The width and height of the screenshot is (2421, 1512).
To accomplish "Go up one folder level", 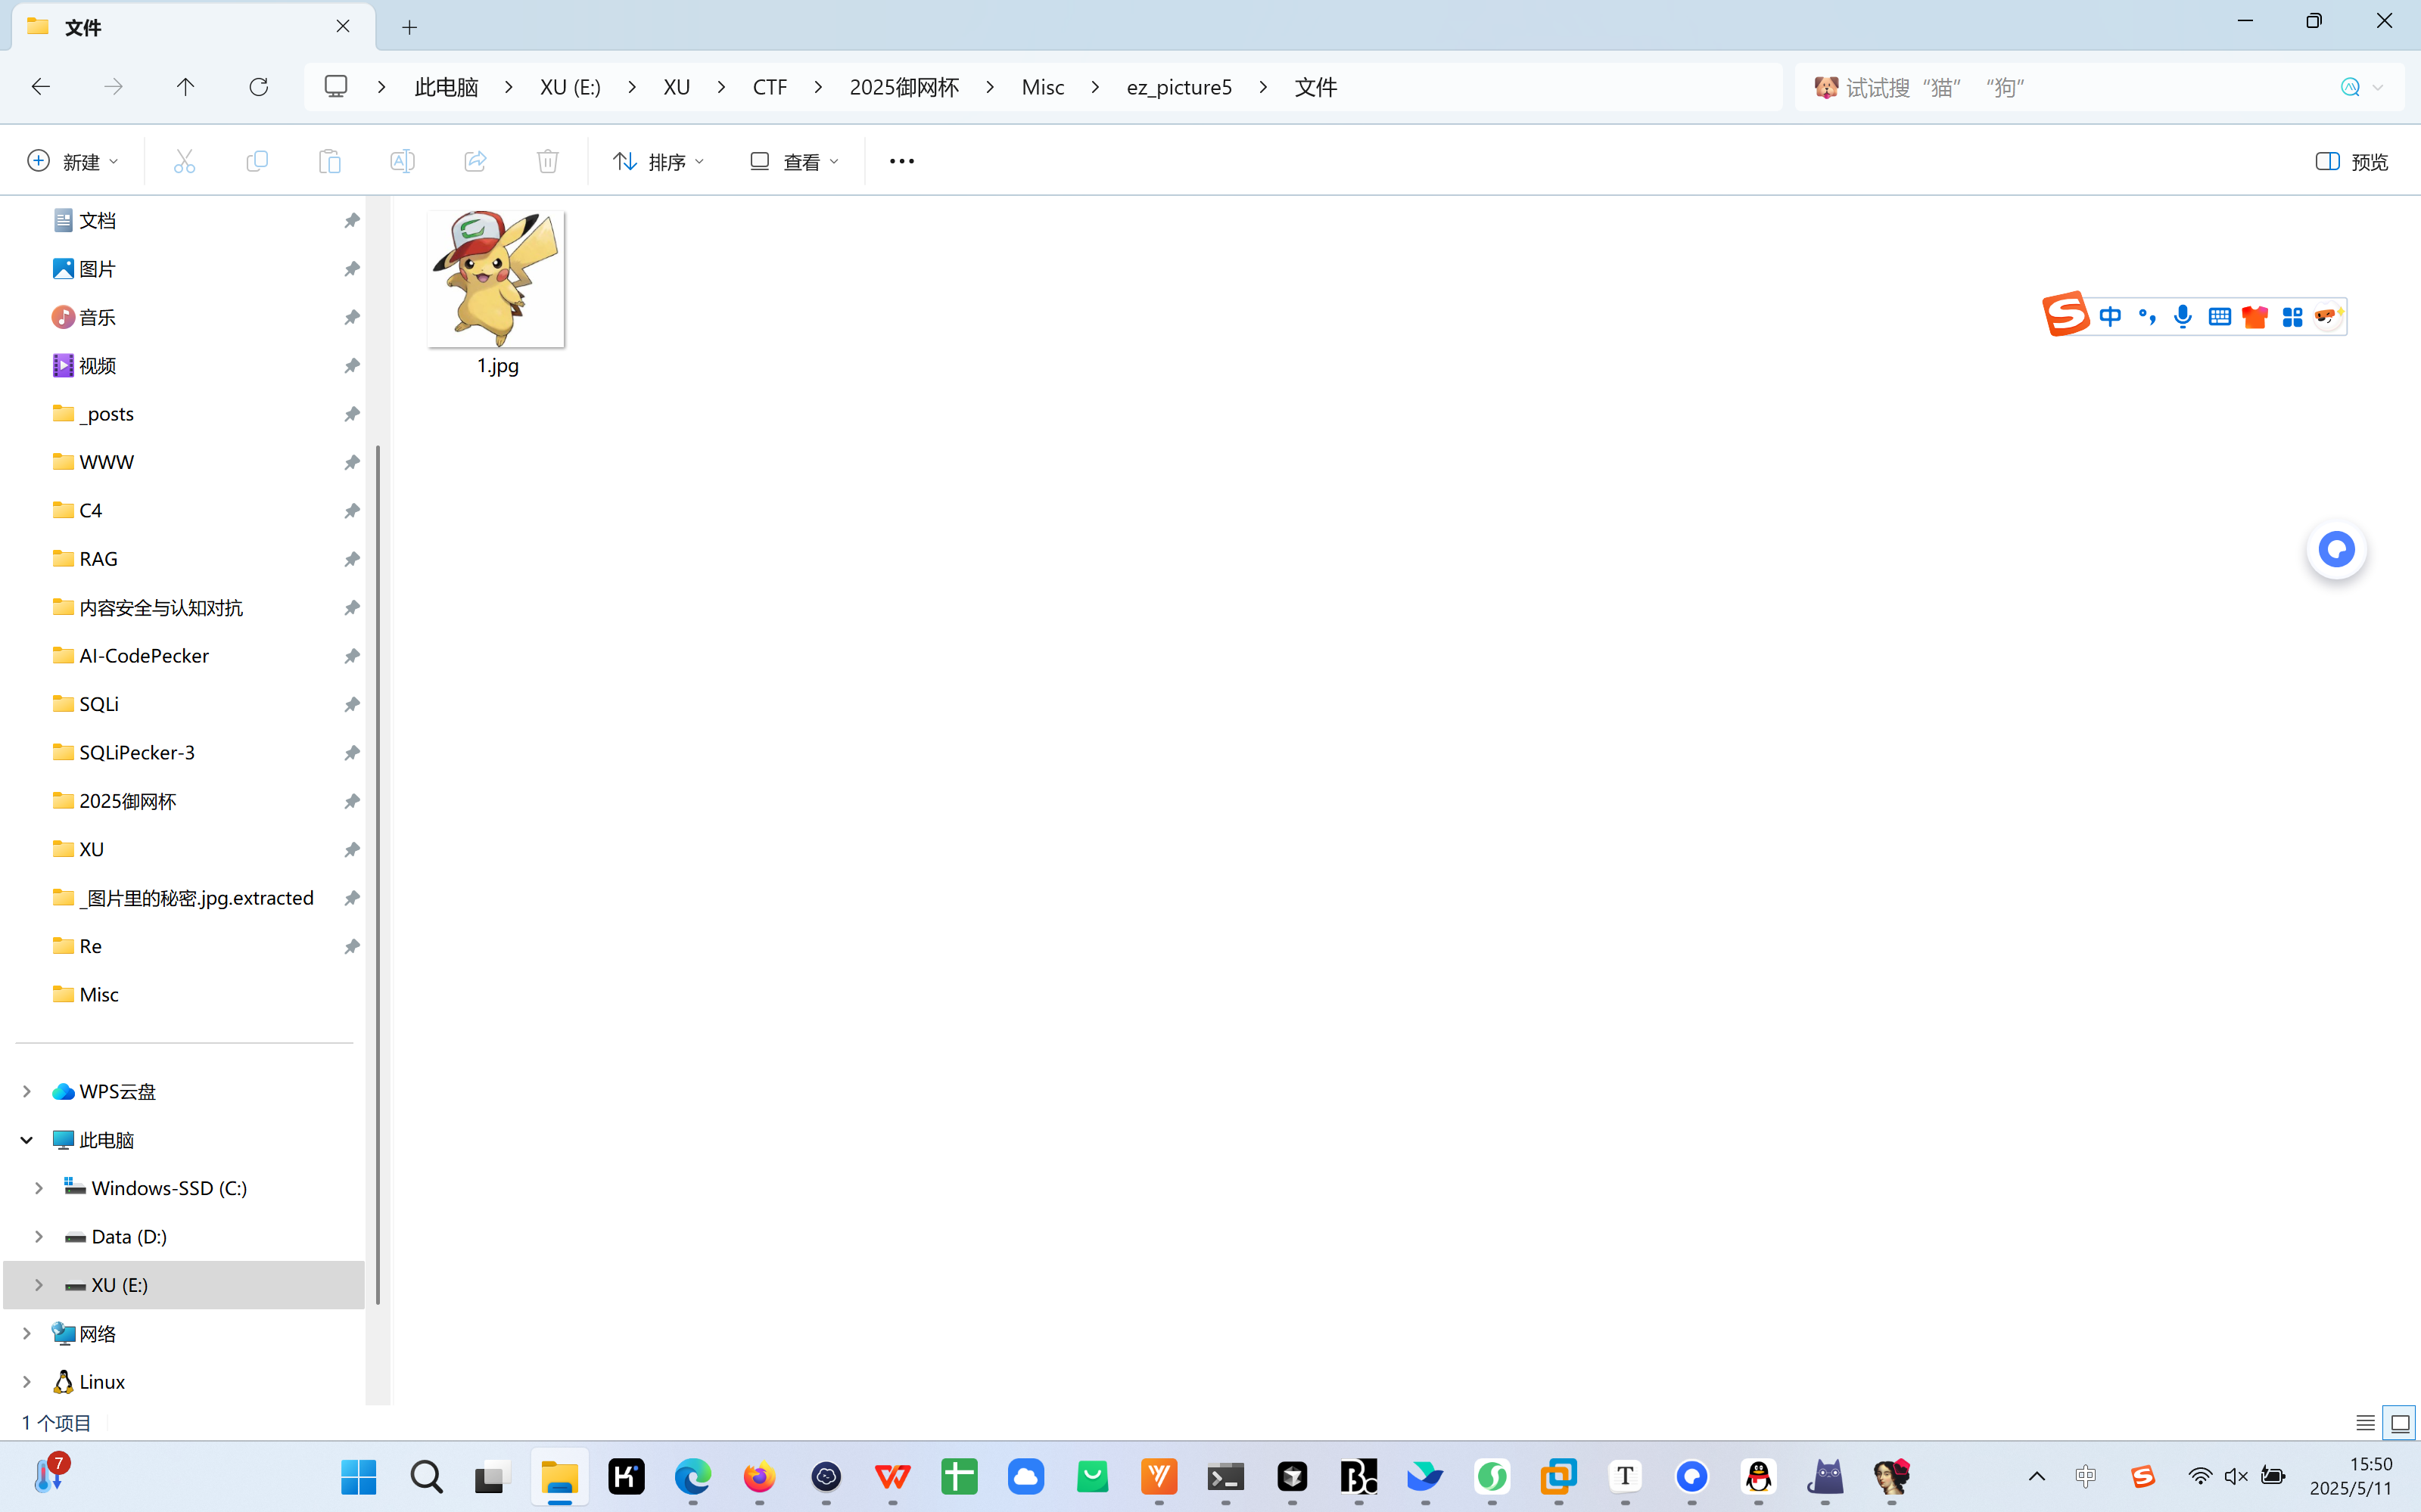I will [185, 87].
